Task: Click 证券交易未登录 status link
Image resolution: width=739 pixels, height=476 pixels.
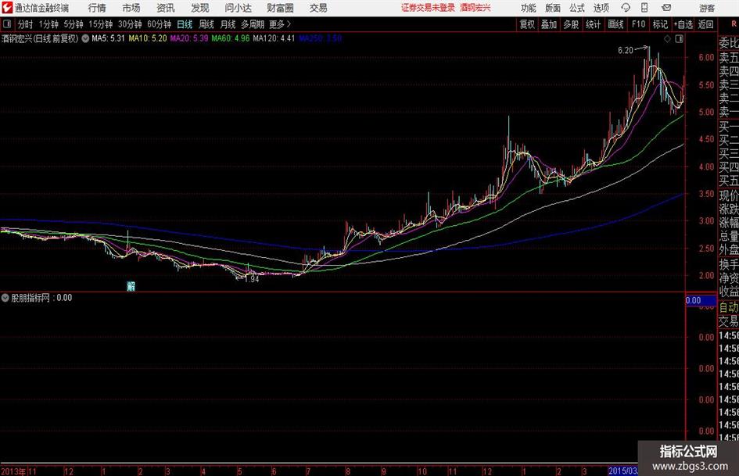Action: 428,8
